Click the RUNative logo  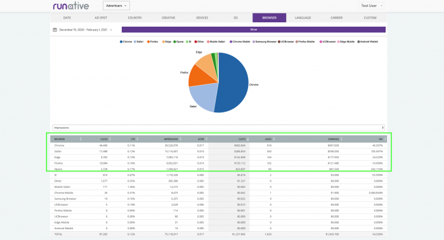pos(71,6)
